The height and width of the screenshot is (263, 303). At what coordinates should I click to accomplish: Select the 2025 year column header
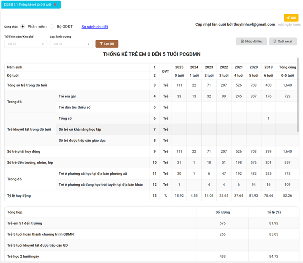coord(179,67)
